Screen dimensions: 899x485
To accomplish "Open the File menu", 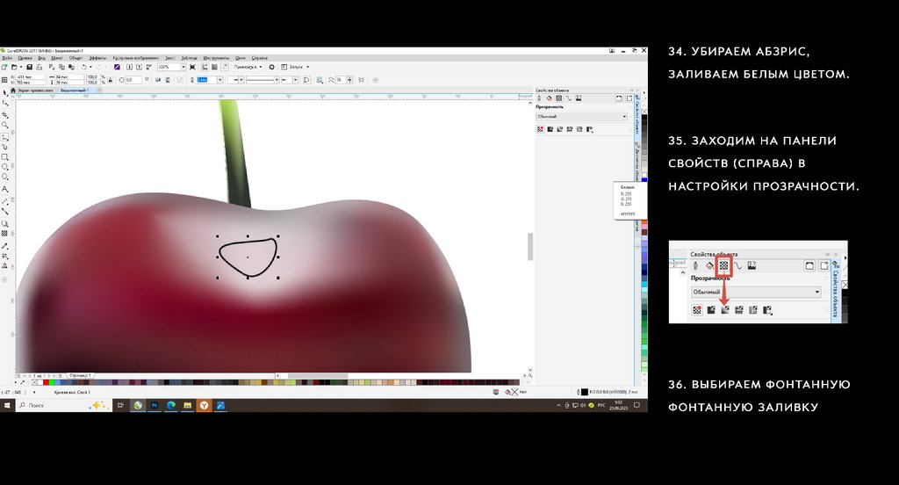I will [x=7, y=58].
